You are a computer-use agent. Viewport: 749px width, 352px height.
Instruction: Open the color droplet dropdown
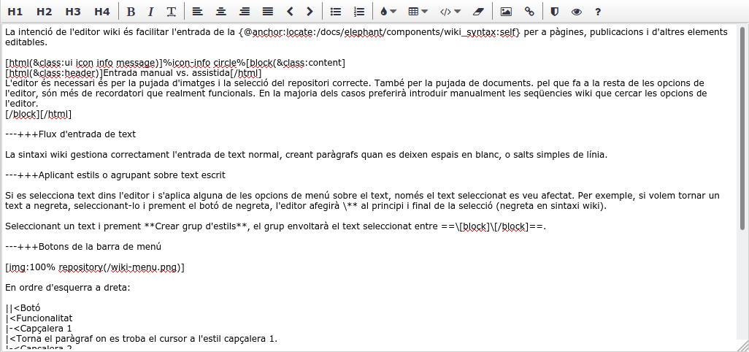[x=388, y=12]
